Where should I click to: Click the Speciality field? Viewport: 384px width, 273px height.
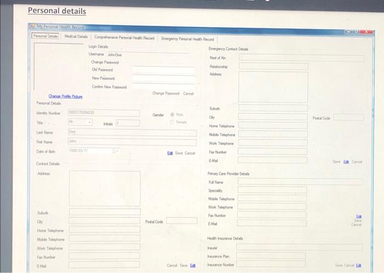(x=272, y=190)
